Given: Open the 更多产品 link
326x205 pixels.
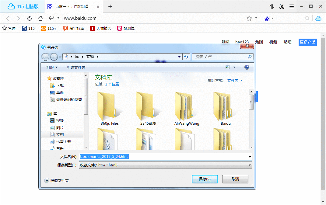Looking at the screenshot, I should pyautogui.click(x=307, y=42).
